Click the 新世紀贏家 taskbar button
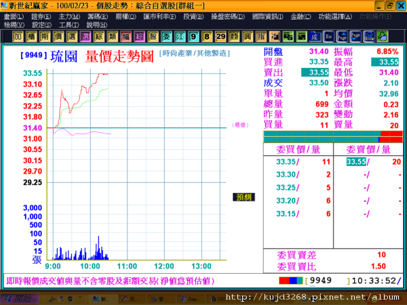407x305 pixels. (x=102, y=299)
